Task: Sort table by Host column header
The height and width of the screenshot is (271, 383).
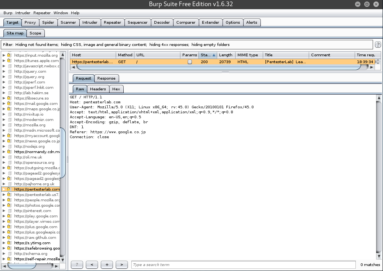Action: (x=93, y=55)
